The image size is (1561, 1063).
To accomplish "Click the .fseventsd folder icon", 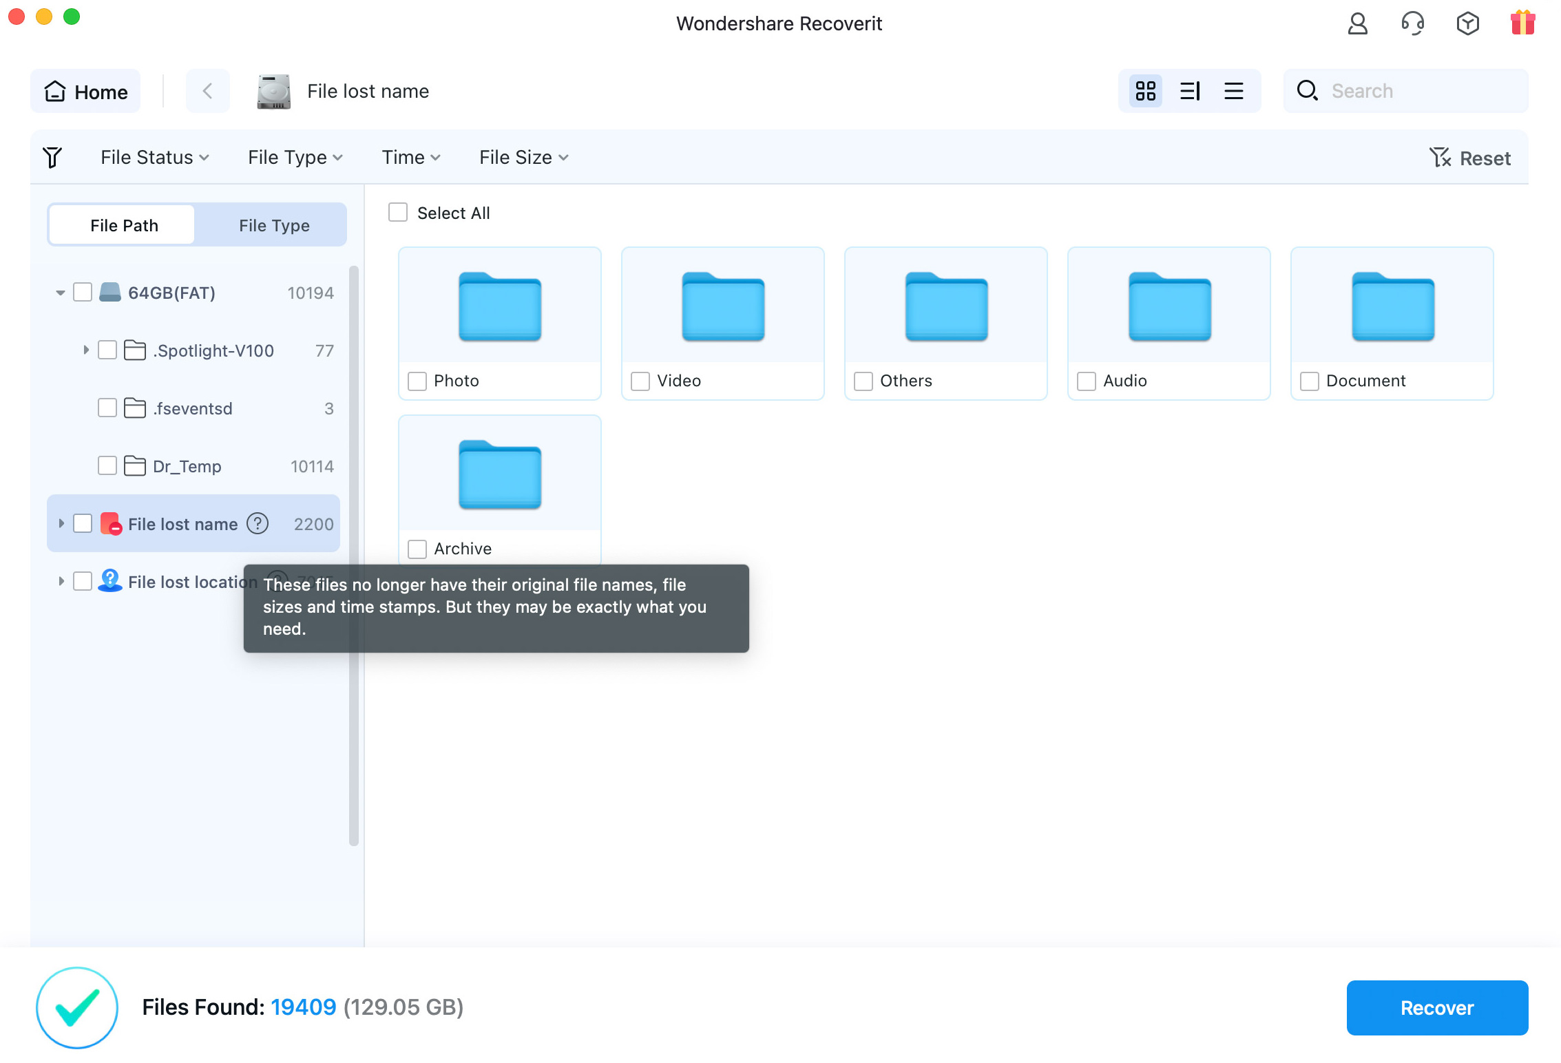I will click(x=135, y=408).
